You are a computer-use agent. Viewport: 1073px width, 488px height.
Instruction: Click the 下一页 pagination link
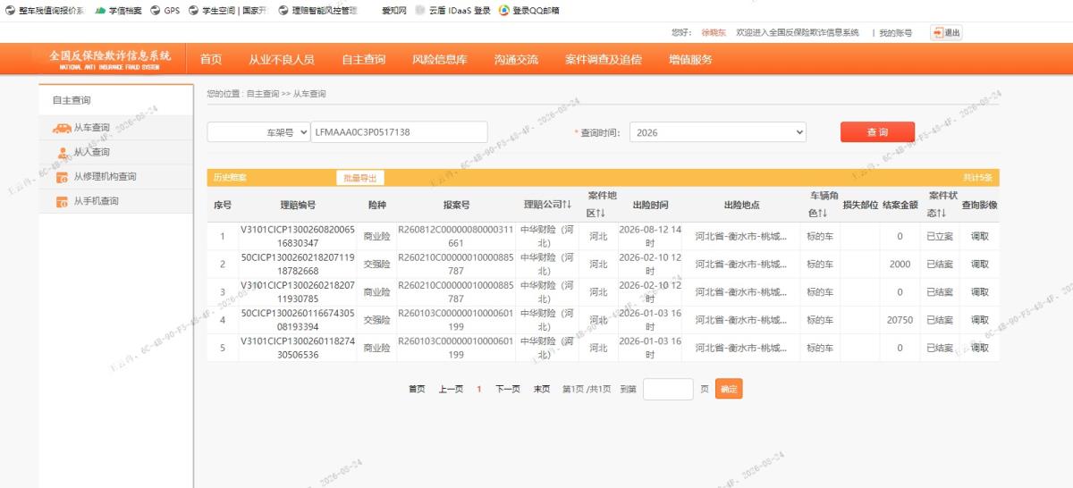(508, 389)
